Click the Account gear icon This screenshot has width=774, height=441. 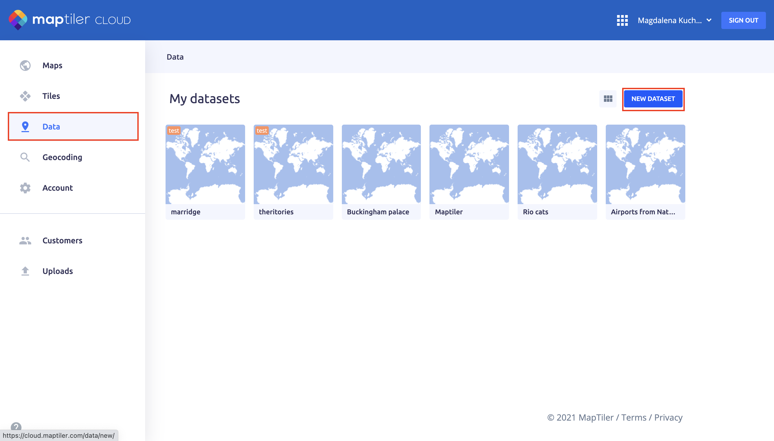(x=25, y=188)
